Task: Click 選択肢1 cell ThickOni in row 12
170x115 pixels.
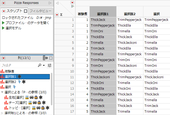Action: (103, 83)
